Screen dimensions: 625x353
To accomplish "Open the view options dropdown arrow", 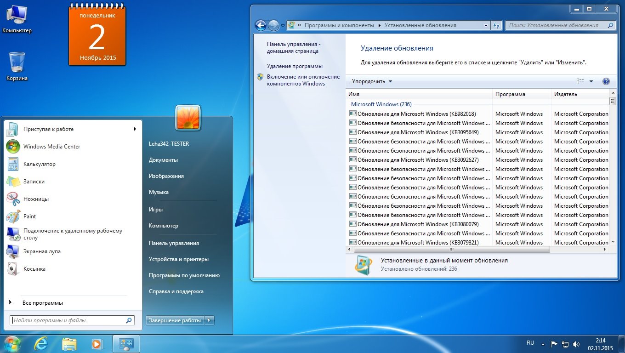I will [x=591, y=81].
